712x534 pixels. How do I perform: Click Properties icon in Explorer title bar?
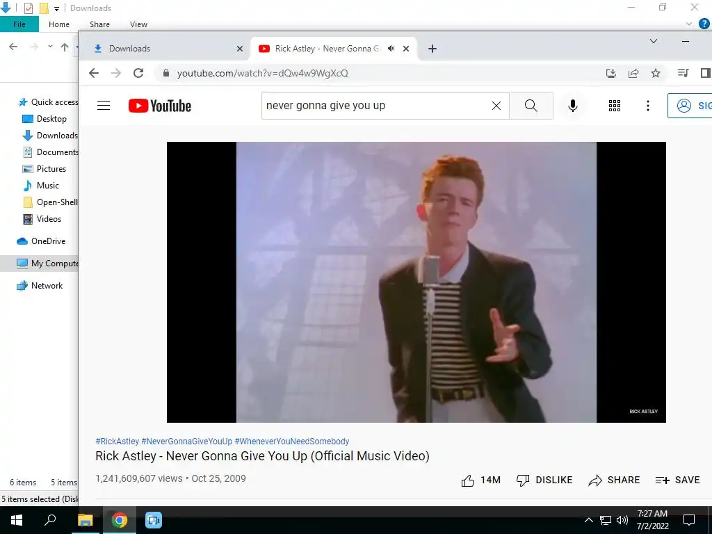[x=28, y=8]
